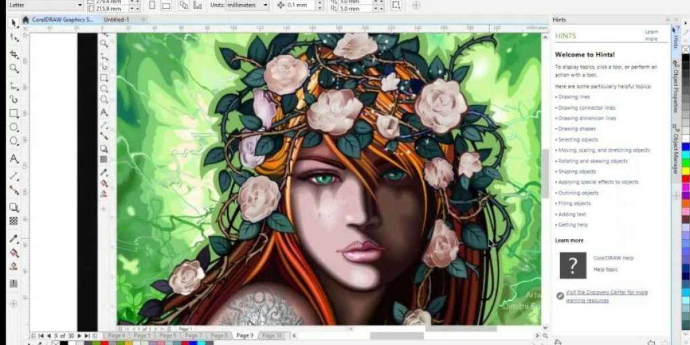
Task: Select the Crop tool
Action: coord(14,54)
